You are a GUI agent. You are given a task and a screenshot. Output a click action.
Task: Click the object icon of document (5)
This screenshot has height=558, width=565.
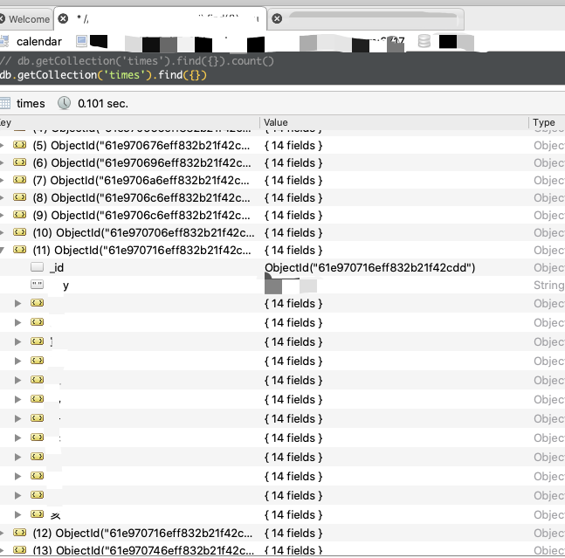tap(19, 145)
